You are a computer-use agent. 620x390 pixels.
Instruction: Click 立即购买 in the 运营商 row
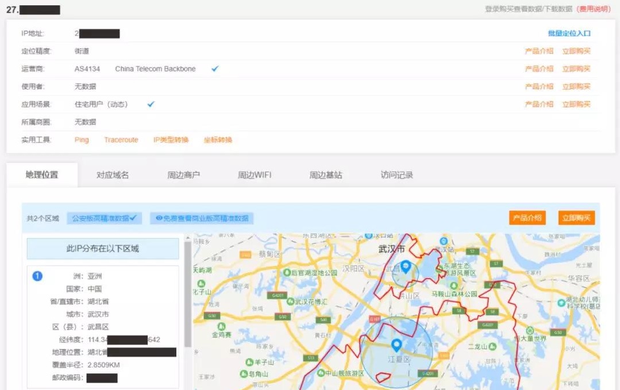point(576,69)
